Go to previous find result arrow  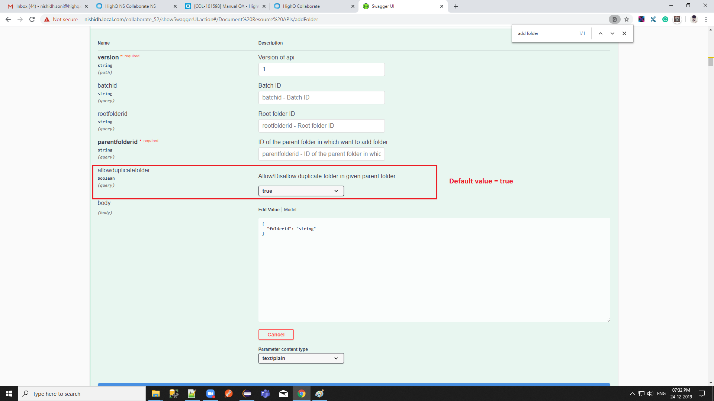click(x=600, y=33)
